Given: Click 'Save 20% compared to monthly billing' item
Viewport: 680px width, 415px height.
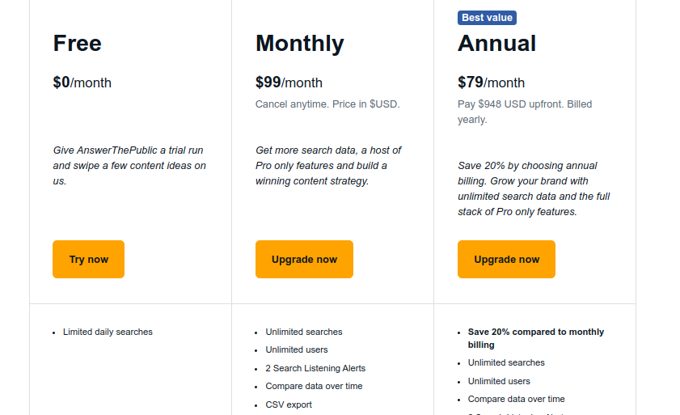Looking at the screenshot, I should [x=536, y=338].
